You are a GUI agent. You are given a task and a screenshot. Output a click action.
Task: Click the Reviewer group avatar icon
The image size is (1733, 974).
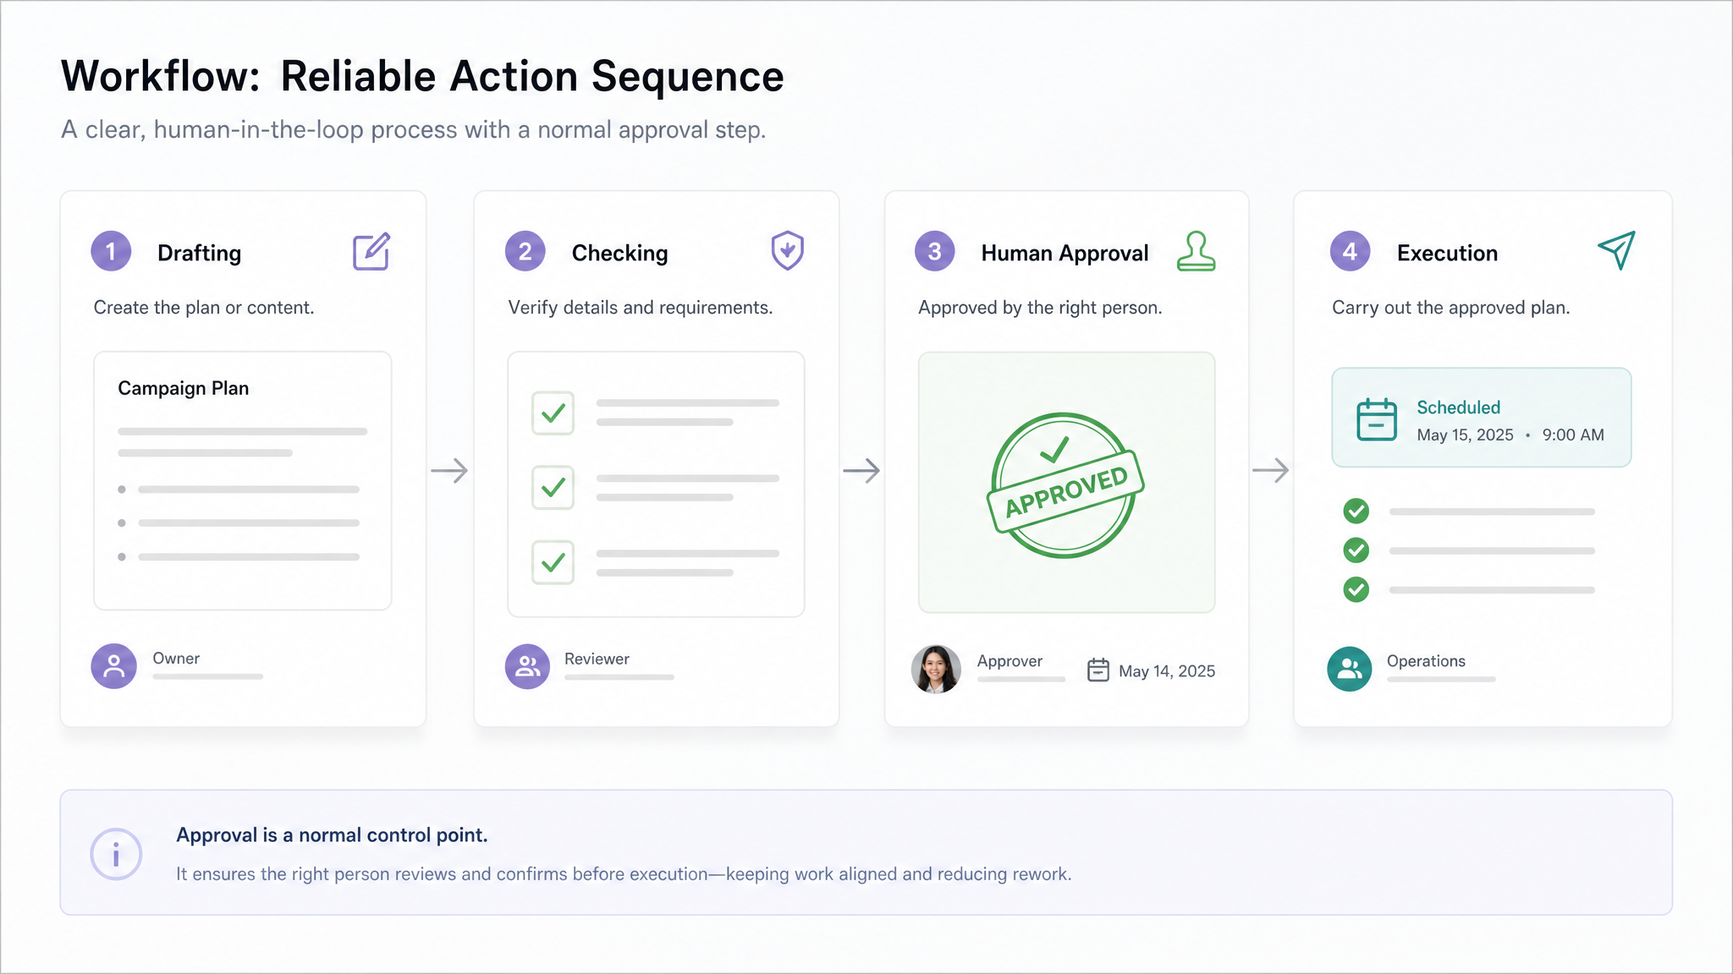click(527, 666)
